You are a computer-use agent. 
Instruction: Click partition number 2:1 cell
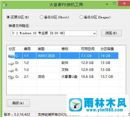[x=26, y=77]
